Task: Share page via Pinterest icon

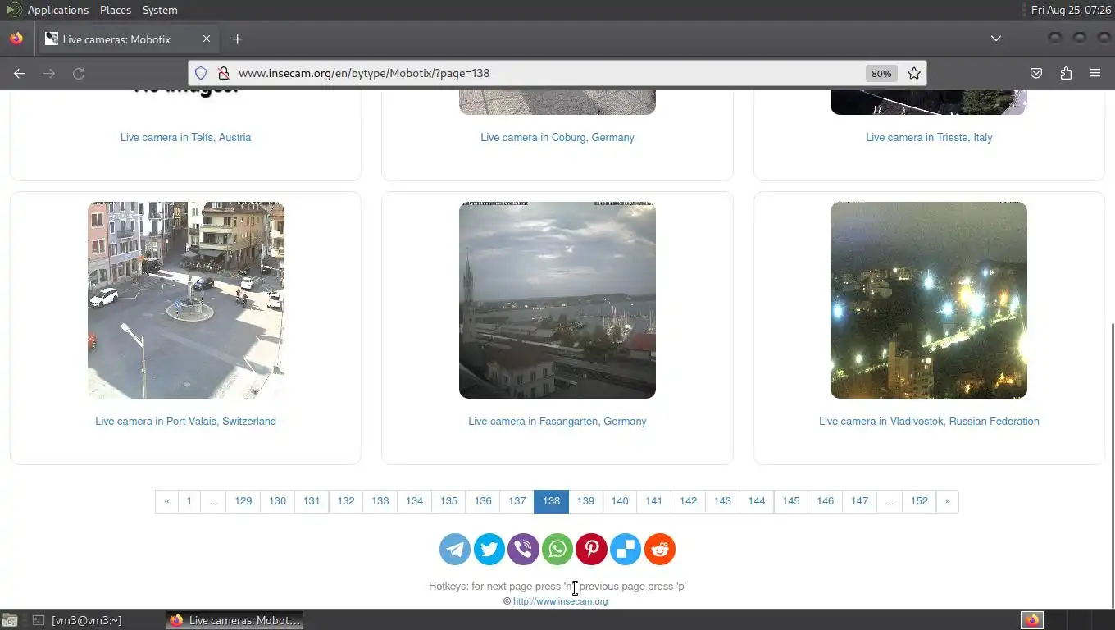Action: [591, 550]
